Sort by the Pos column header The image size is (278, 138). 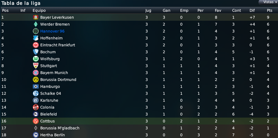(5, 10)
